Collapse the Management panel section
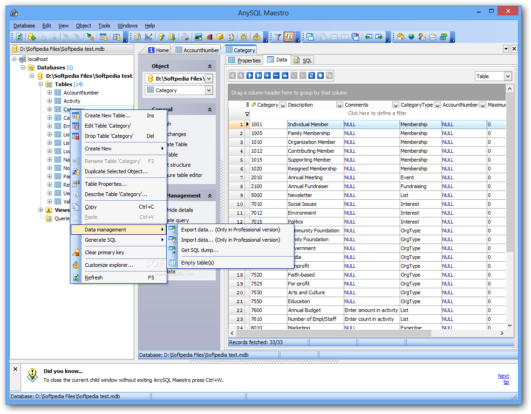 point(210,196)
